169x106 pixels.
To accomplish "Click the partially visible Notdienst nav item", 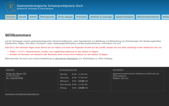I will point(165,17).
